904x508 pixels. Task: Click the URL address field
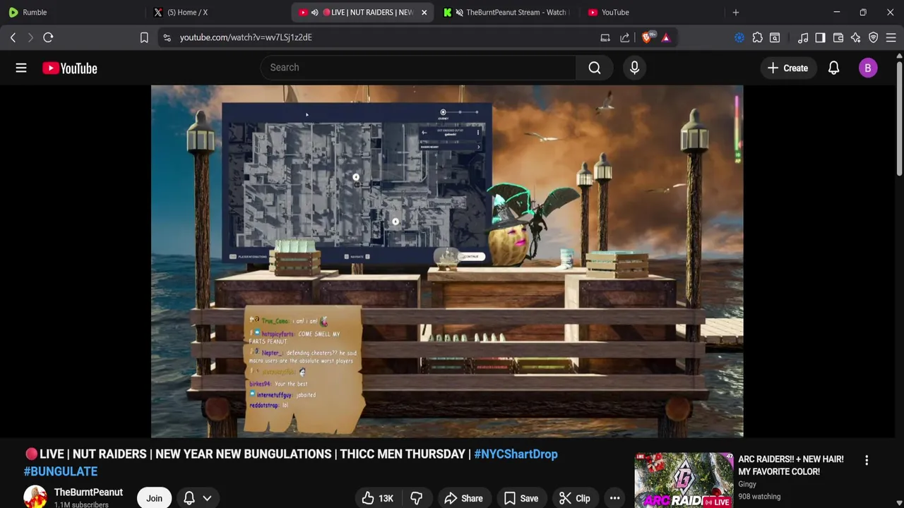tap(381, 37)
